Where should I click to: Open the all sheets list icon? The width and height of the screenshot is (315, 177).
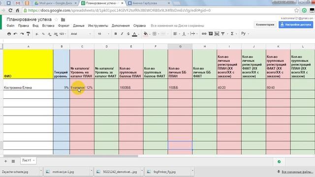[13, 161]
